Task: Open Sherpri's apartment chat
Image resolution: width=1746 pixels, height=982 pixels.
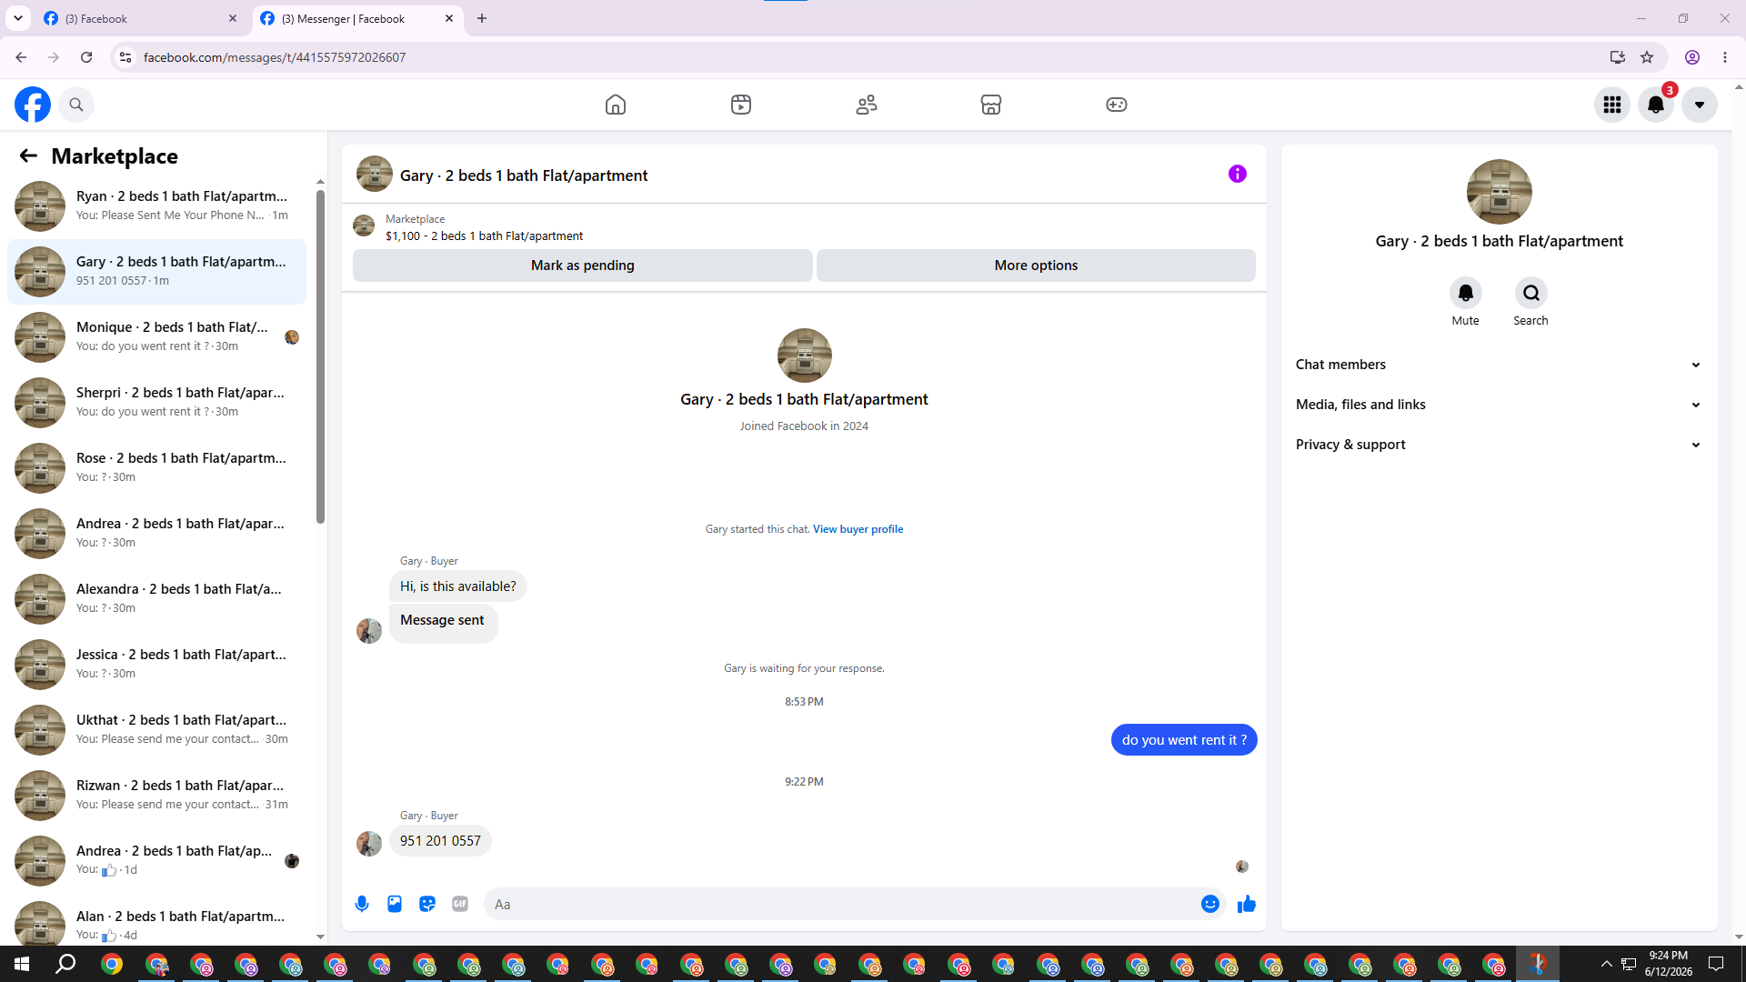Action: pyautogui.click(x=156, y=403)
